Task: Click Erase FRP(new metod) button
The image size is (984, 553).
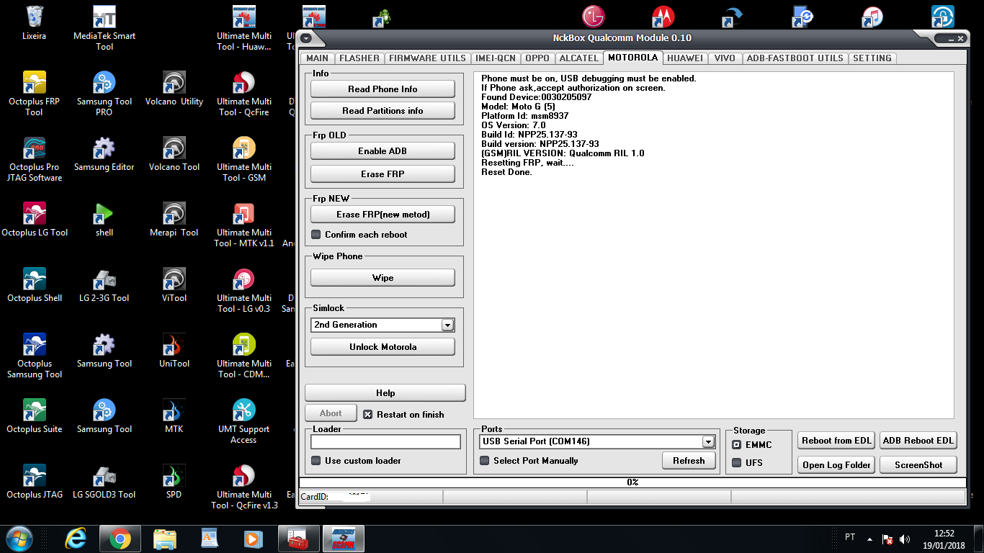Action: (x=383, y=215)
